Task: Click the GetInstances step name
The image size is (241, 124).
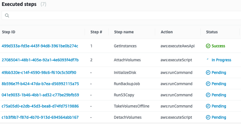Action: (125, 46)
